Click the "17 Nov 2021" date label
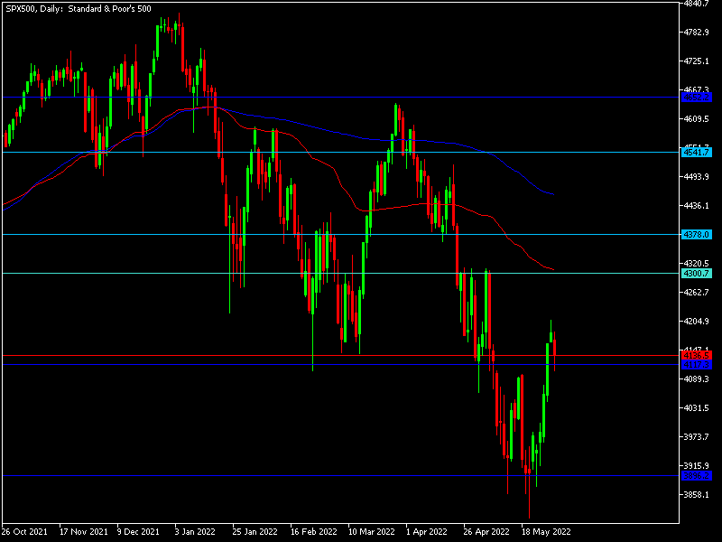The width and height of the screenshot is (722, 542). [84, 531]
